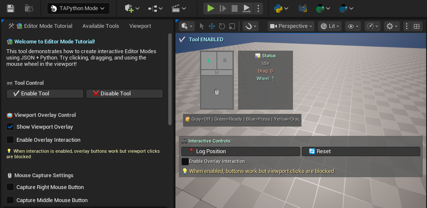Open the blue chameleon tools menu

(346, 8)
